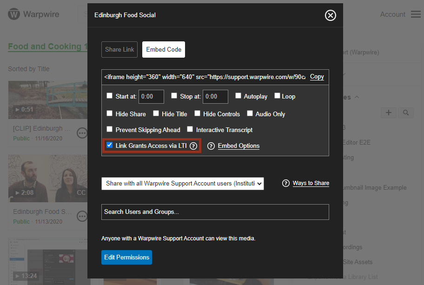
Task: Enable the Stop at checkbox
Action: [x=174, y=96]
